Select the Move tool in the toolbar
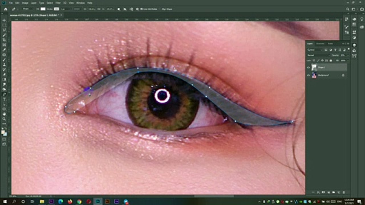 coord(4,20)
